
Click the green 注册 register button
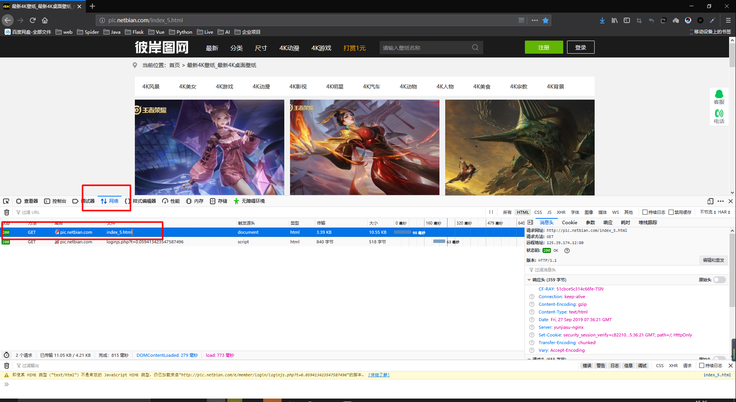(x=544, y=48)
